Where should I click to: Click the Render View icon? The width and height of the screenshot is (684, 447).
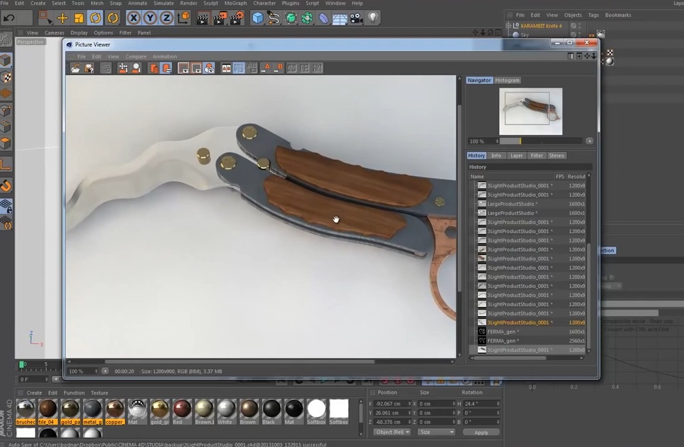tap(202, 19)
